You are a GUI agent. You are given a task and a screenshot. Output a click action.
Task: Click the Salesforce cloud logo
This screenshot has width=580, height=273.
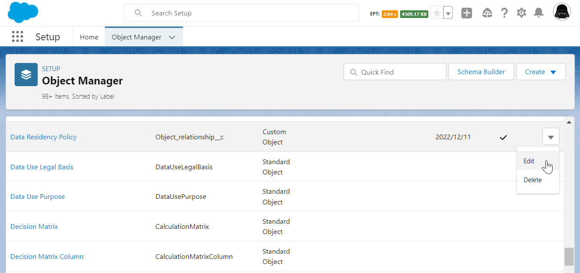(x=23, y=12)
